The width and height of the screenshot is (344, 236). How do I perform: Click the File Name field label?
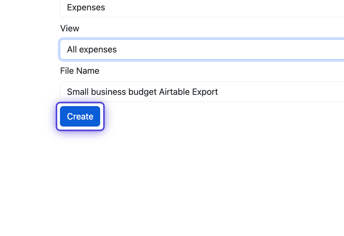80,71
